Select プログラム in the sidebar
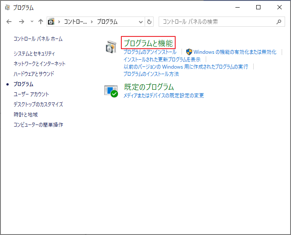 23,84
